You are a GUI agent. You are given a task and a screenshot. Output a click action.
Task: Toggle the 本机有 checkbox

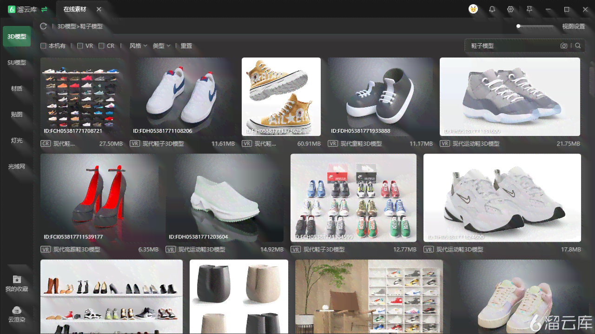click(43, 46)
